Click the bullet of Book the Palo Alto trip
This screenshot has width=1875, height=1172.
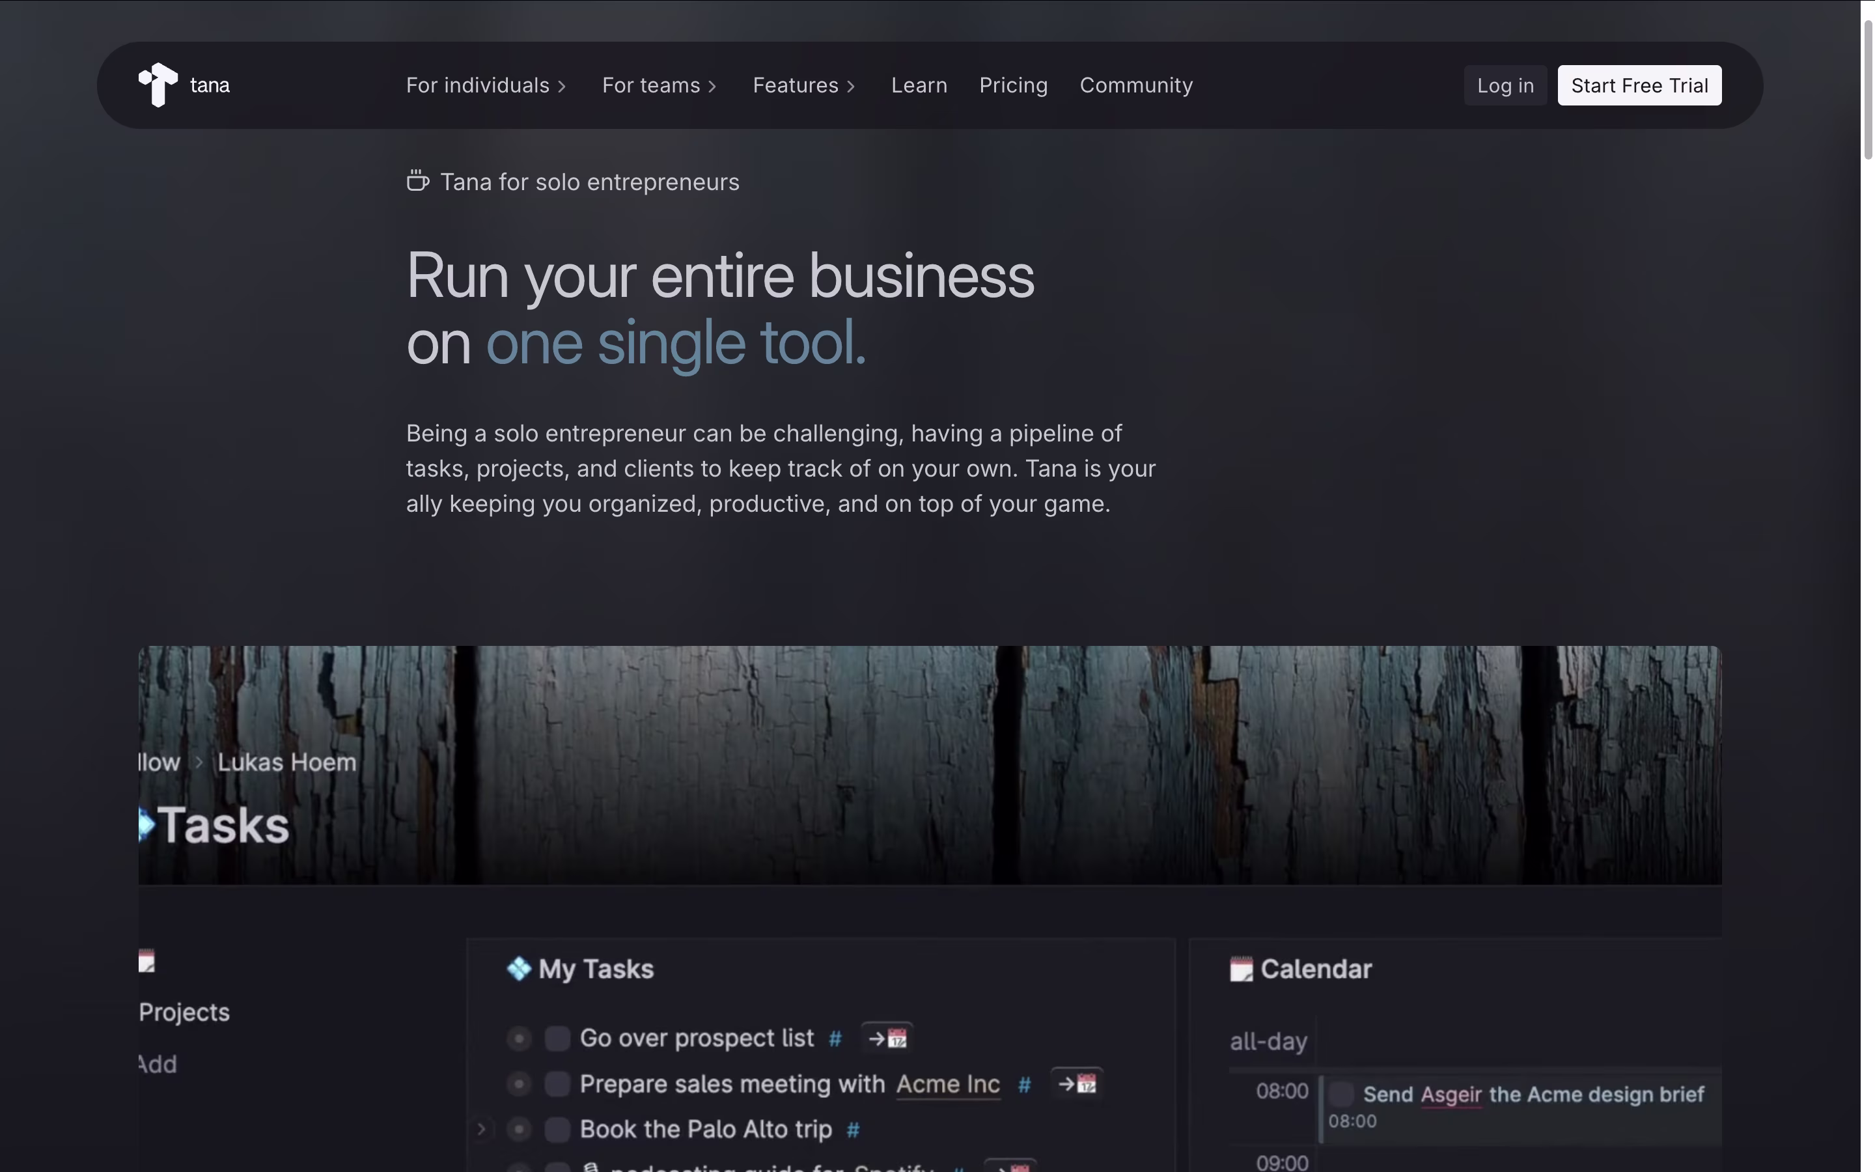(518, 1130)
